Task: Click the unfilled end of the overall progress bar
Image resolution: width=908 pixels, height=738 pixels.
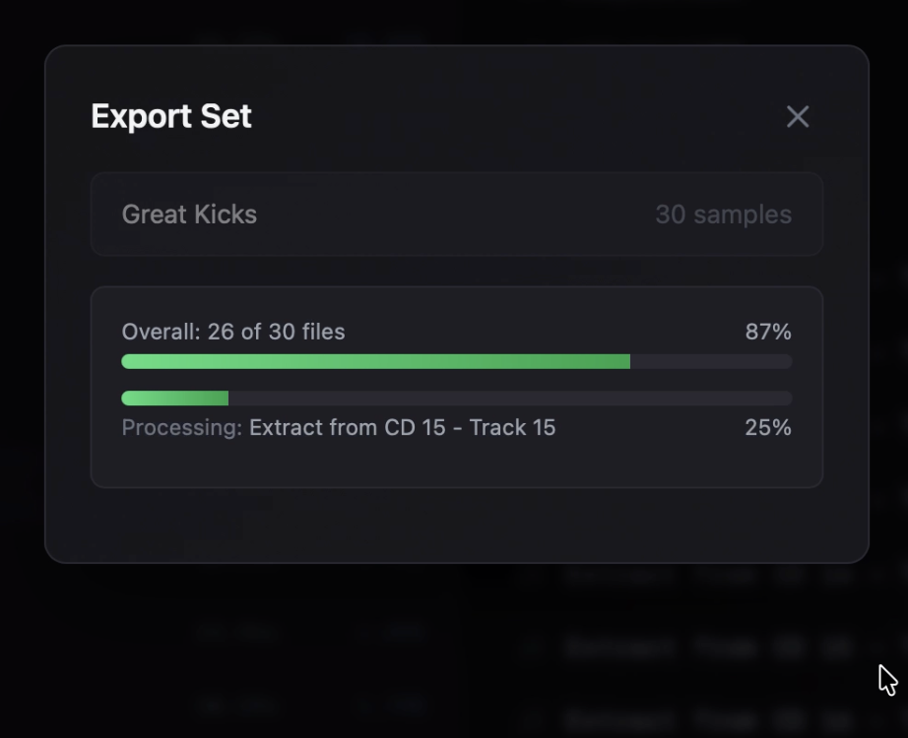Action: (711, 361)
